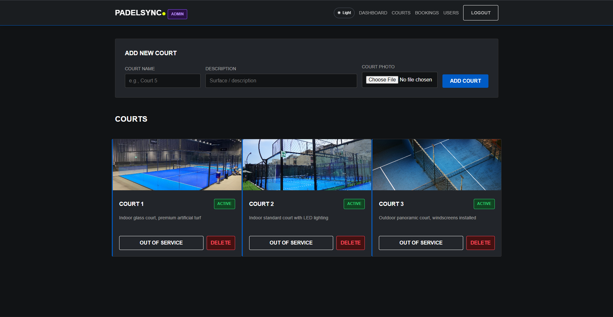Delete Court 1
The image size is (613, 317).
pos(221,243)
